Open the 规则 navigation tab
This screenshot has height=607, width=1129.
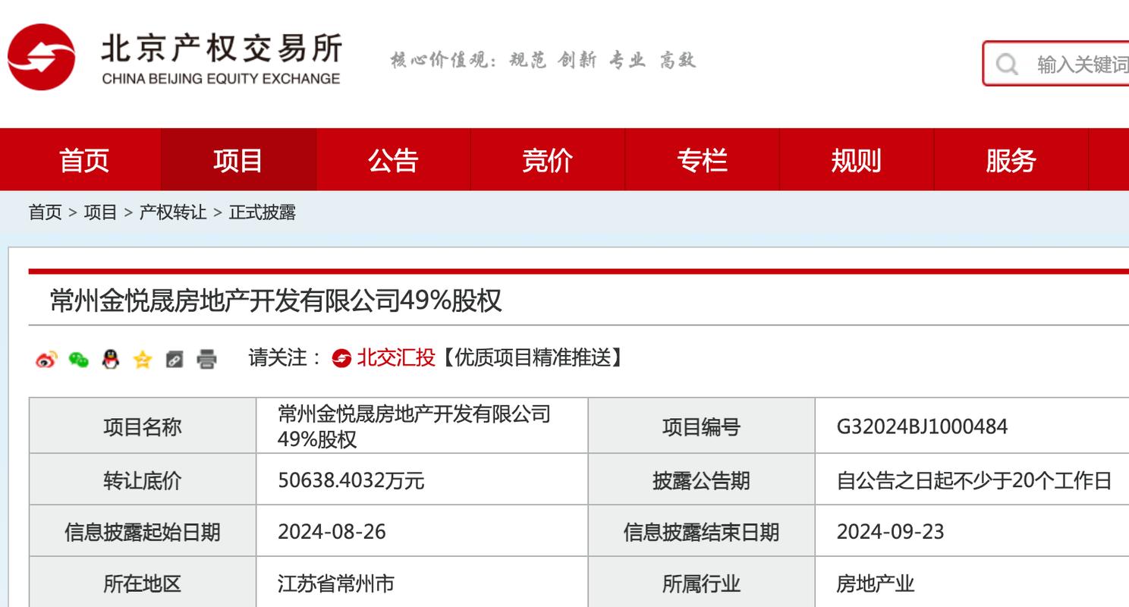[x=857, y=159]
